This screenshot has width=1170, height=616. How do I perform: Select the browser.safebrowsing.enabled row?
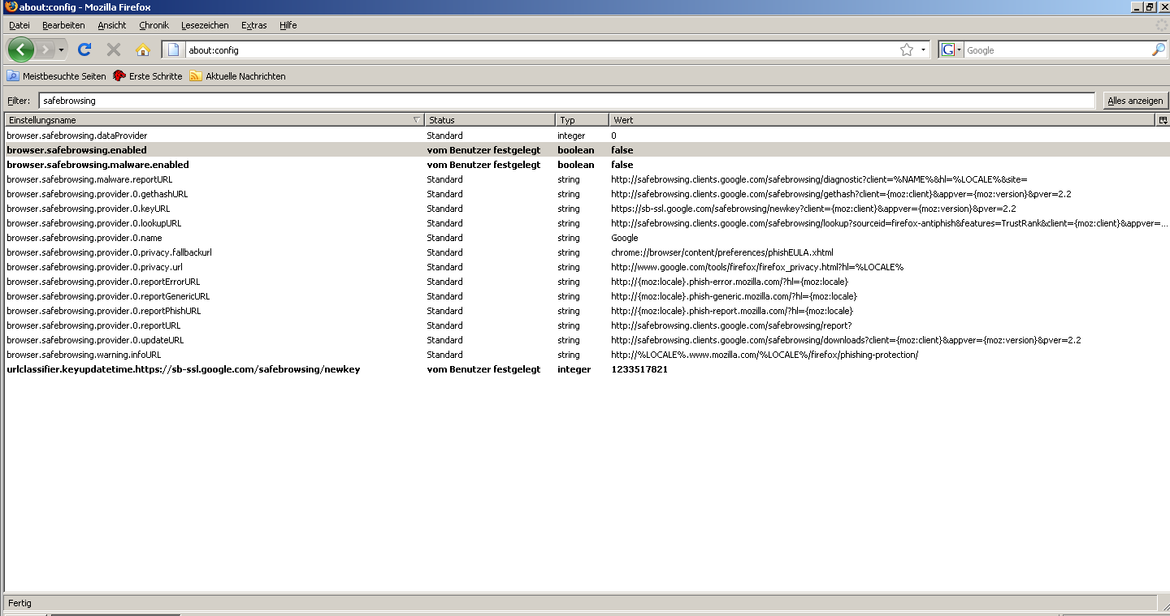click(585, 150)
